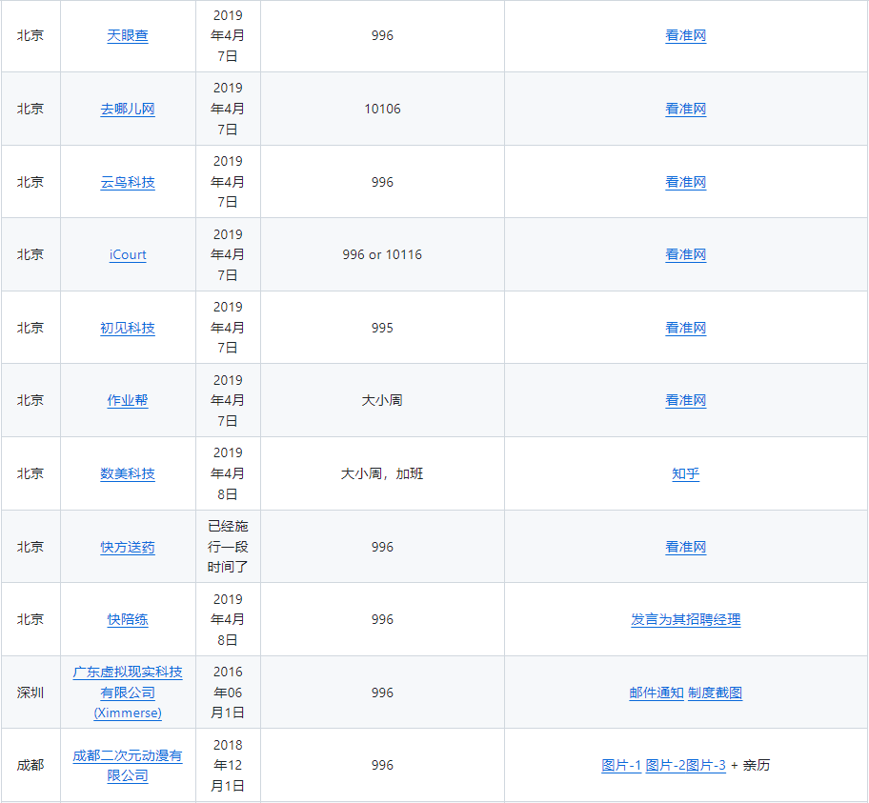Select the date cell in the 云鸟科技 row
The height and width of the screenshot is (803, 869).
(228, 182)
